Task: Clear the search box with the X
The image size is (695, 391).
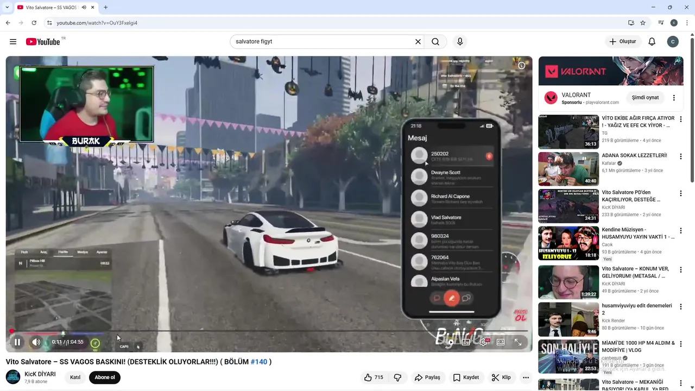Action: pos(418,42)
